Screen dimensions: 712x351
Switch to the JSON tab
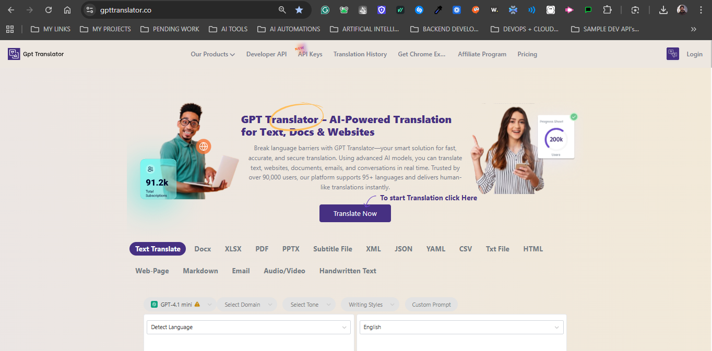(x=404, y=249)
